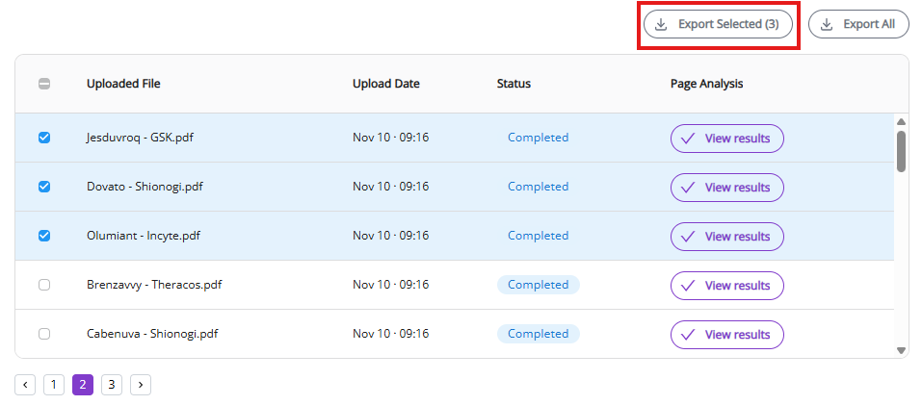Select the Cabenuva - Shionogi.pdf checkbox
The width and height of the screenshot is (922, 405).
click(x=44, y=334)
